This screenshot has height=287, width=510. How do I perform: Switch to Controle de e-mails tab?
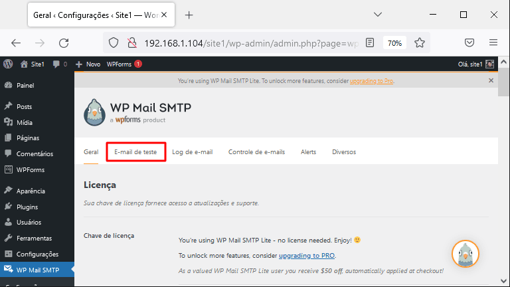click(256, 152)
